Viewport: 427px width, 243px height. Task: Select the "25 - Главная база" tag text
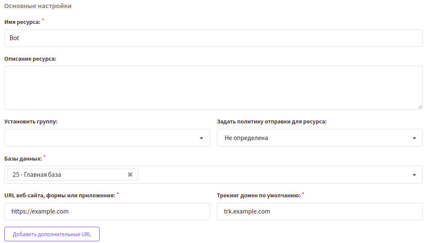37,175
